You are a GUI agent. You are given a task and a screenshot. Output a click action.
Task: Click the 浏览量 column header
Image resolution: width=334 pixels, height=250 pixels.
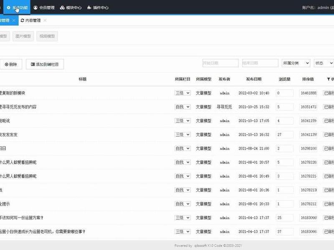point(285,79)
